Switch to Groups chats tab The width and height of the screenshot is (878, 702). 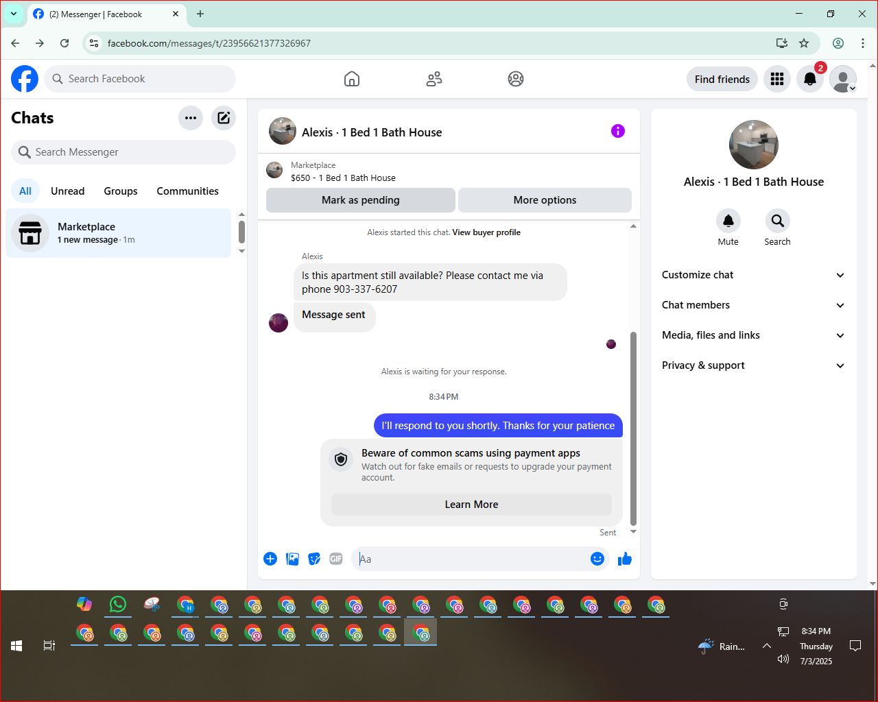[121, 191]
